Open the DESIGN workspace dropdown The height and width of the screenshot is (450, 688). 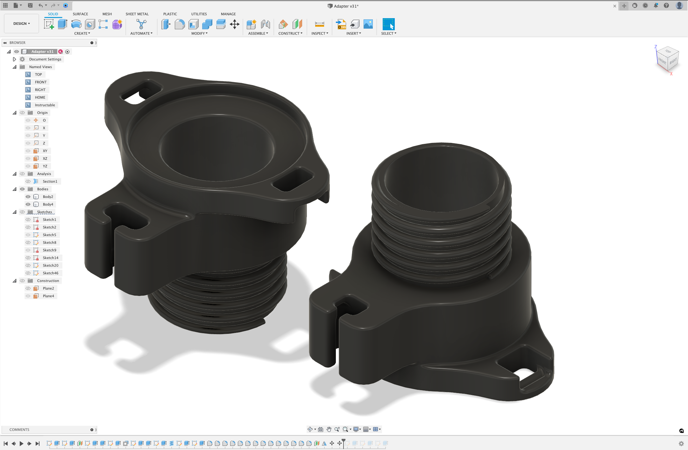tap(21, 24)
